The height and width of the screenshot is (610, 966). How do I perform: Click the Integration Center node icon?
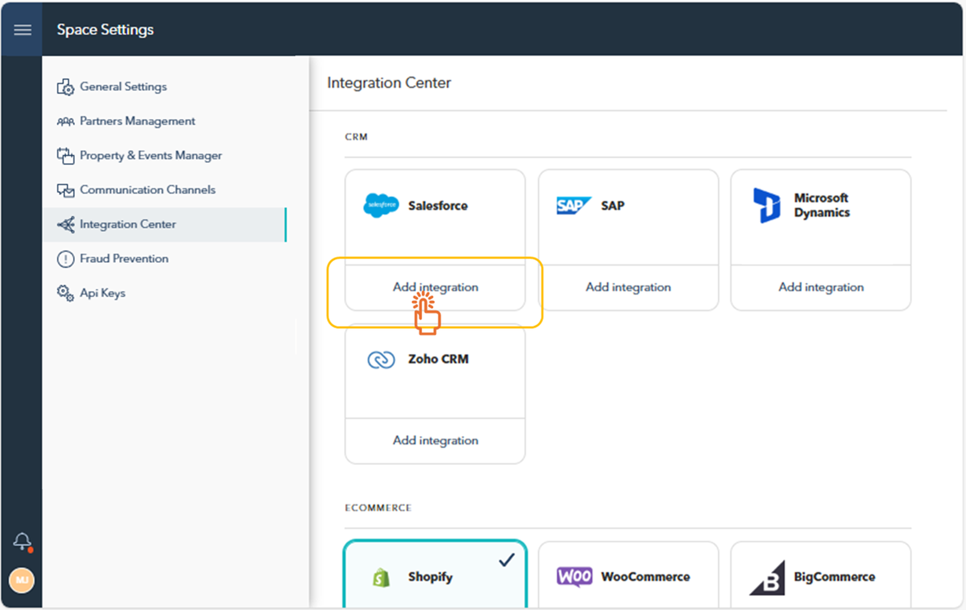(x=66, y=225)
